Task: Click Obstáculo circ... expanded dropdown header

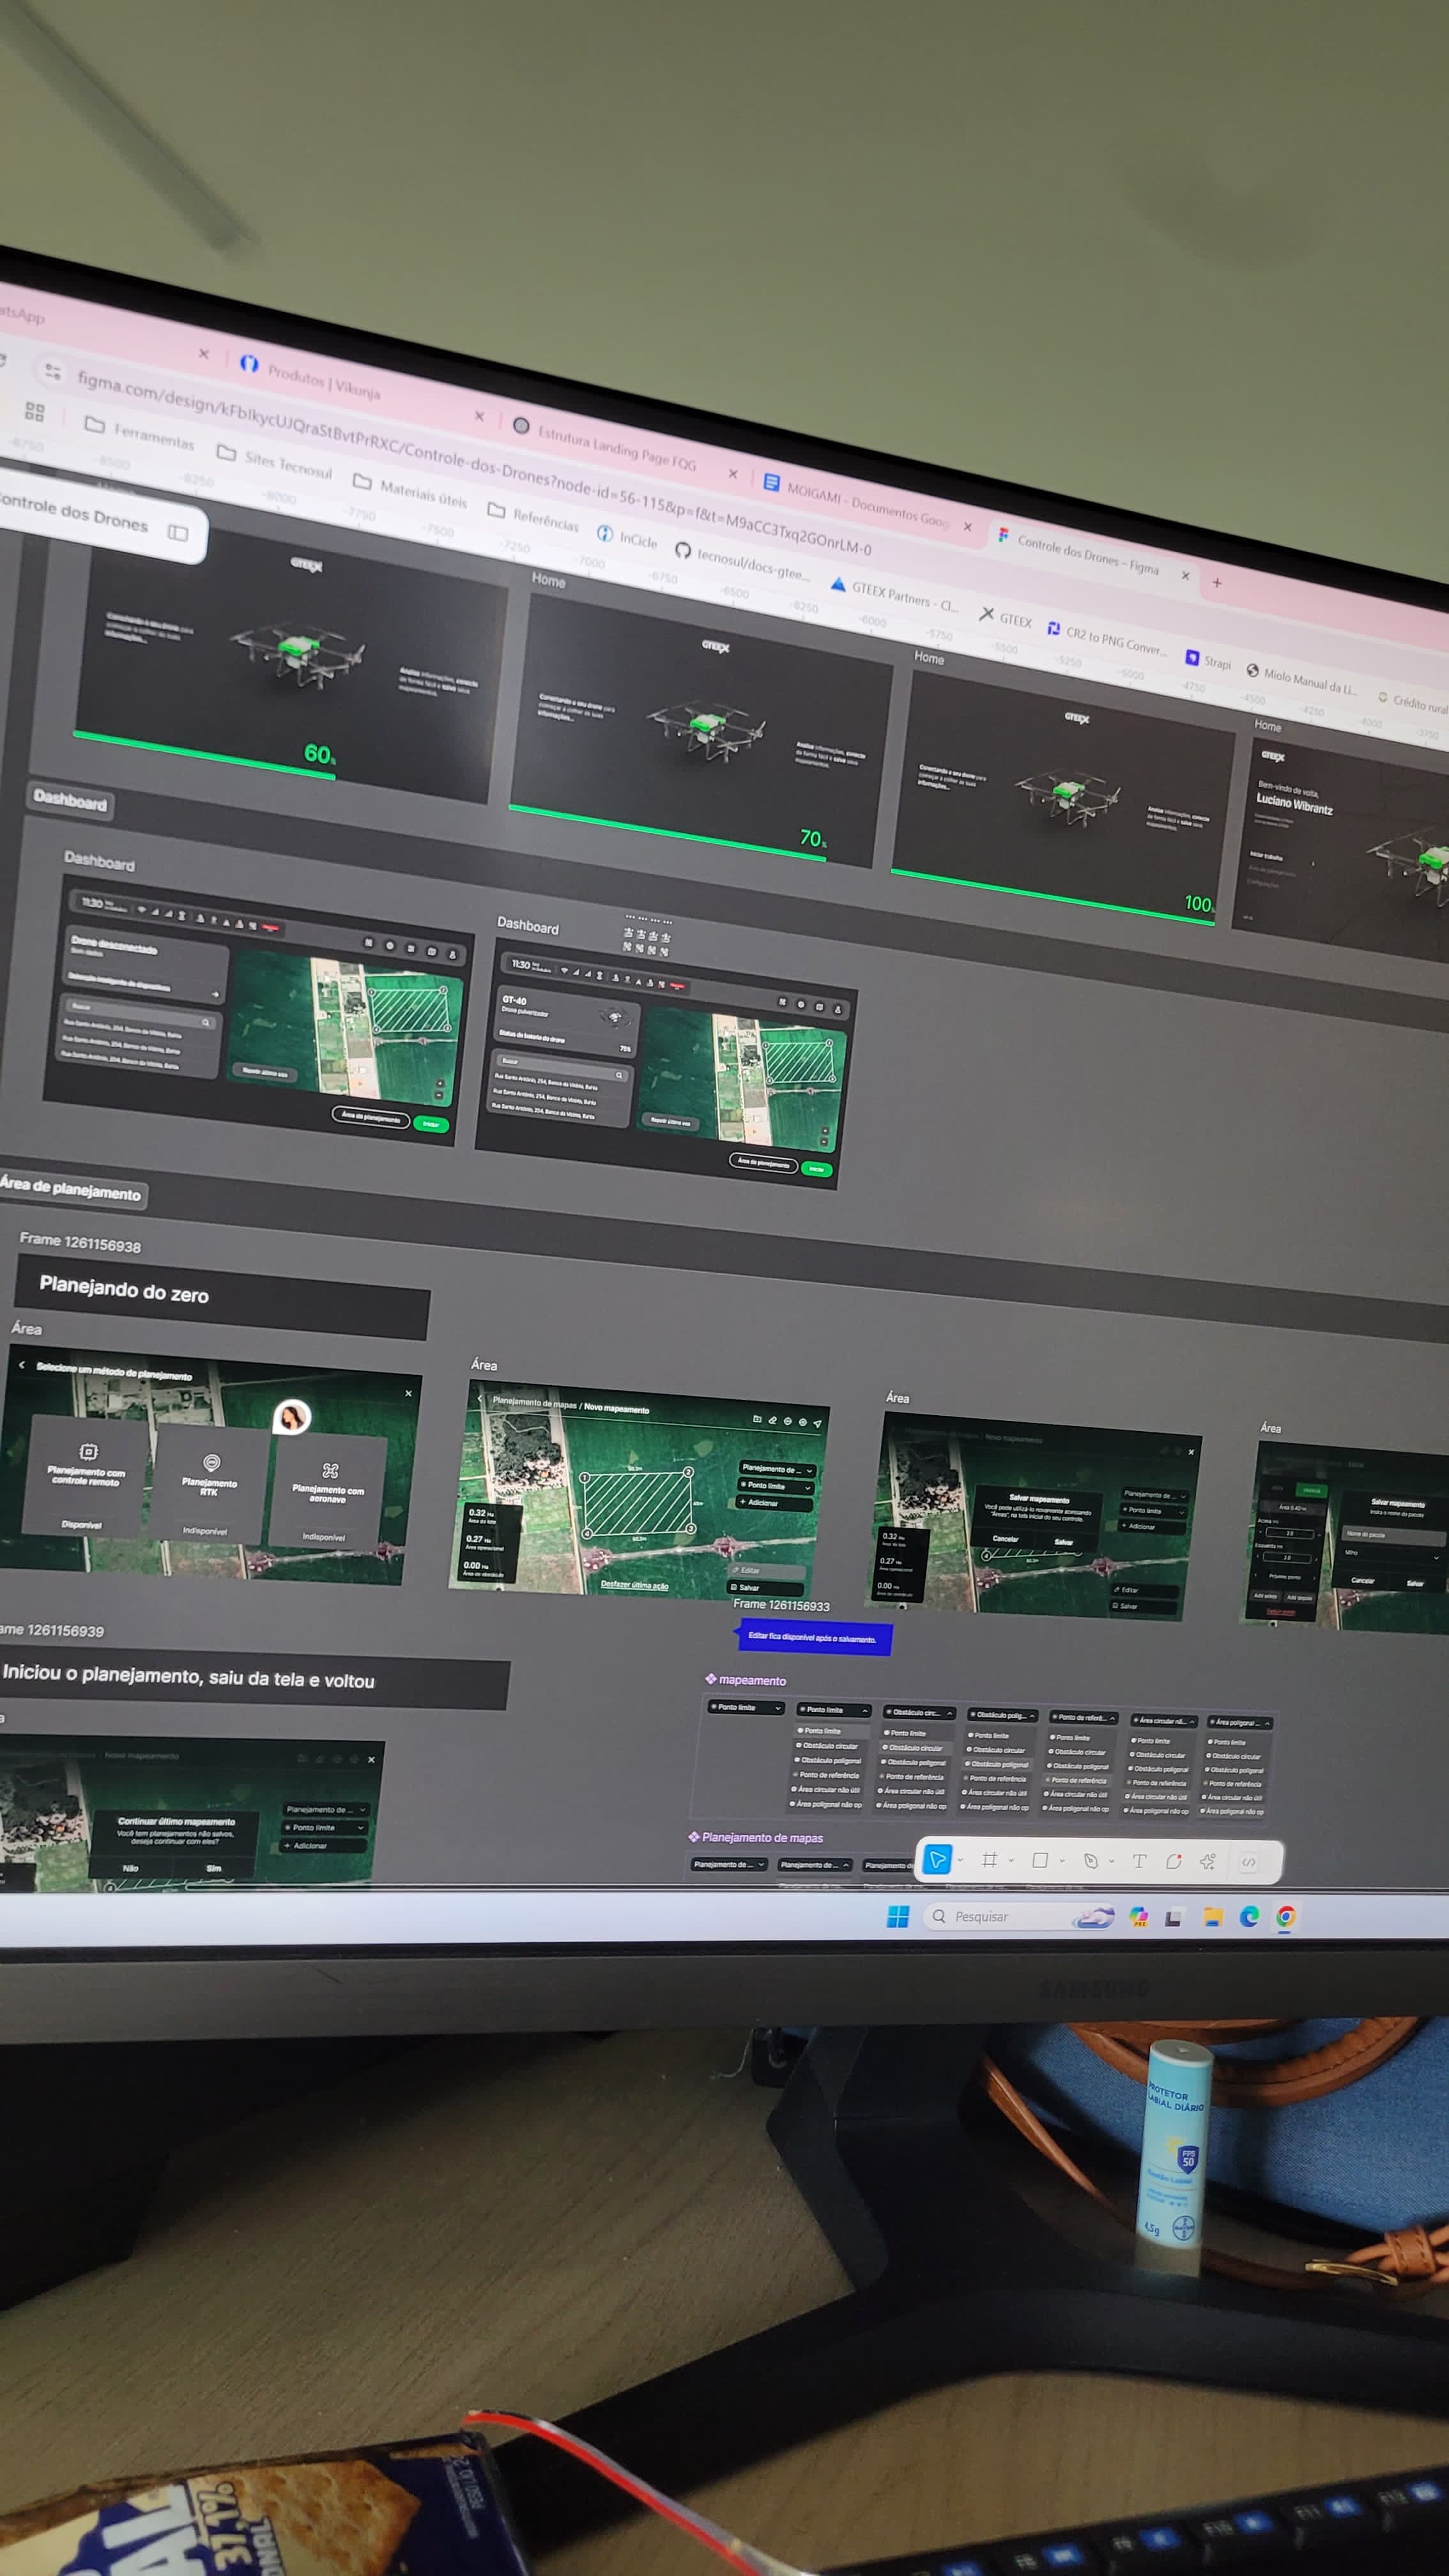Action: (x=919, y=1712)
